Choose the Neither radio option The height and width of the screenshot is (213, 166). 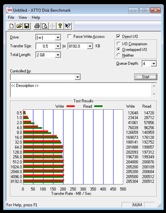click(x=118, y=55)
